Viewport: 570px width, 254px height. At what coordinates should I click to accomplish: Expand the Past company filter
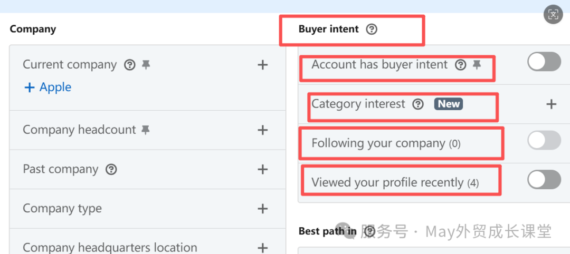[x=262, y=169]
